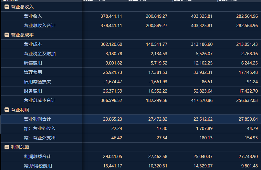Screen dimensions: 261x170
Task: Click the cell value -86.51
Action: (206, 82)
